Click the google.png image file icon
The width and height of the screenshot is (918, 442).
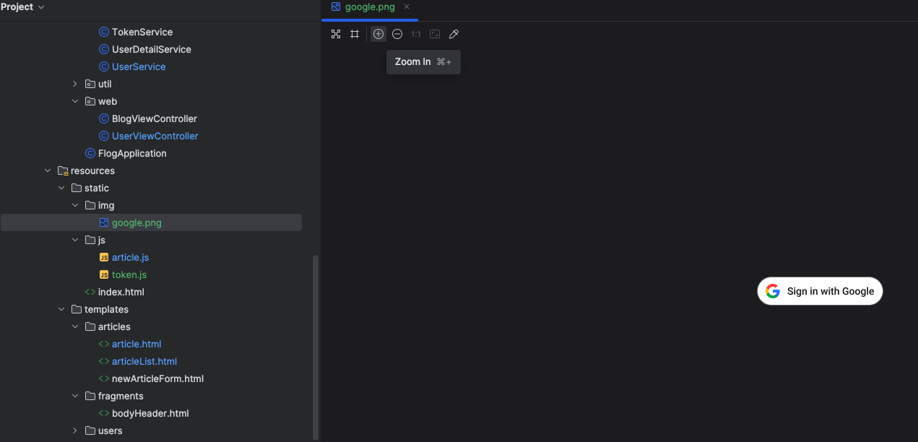[104, 222]
